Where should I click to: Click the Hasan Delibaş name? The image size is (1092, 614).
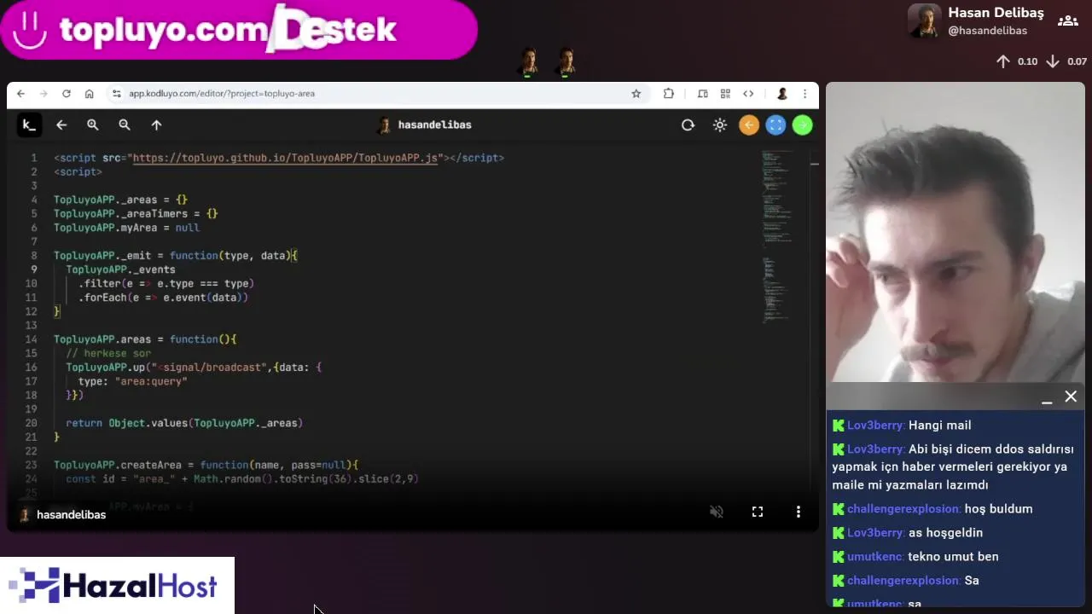click(996, 13)
